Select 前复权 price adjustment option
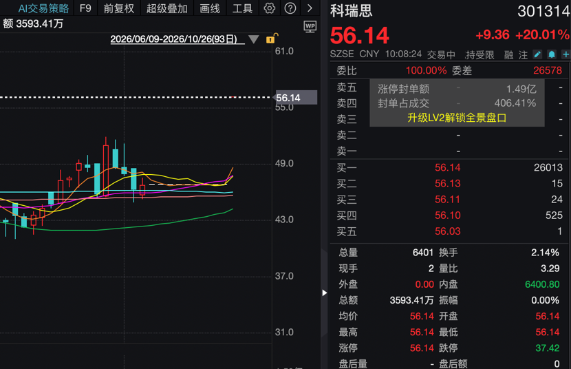 pyautogui.click(x=119, y=8)
